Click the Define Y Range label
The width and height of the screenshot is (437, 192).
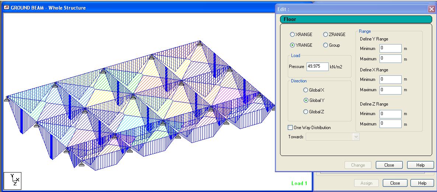click(x=374, y=39)
